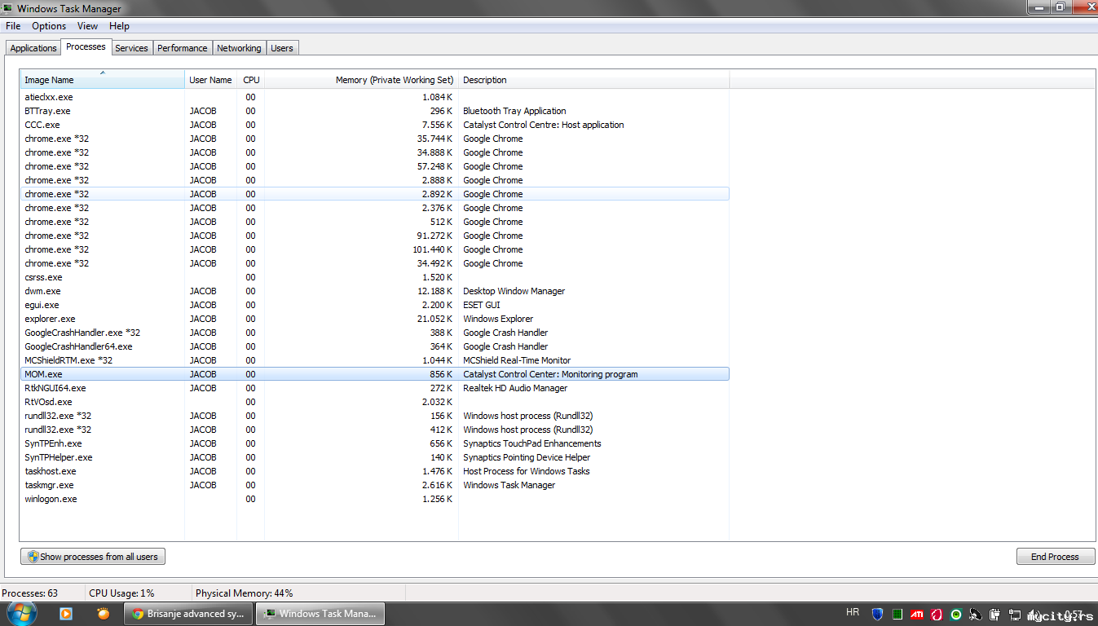This screenshot has height=626, width=1098.
Task: Click the blue shield tray icon
Action: (x=878, y=614)
